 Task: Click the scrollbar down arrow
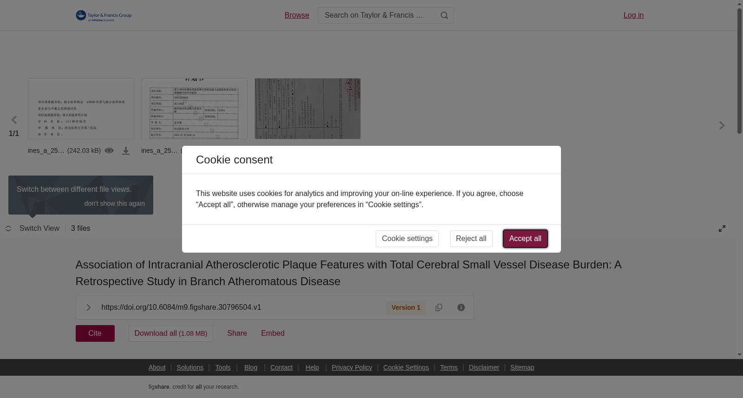click(x=739, y=355)
